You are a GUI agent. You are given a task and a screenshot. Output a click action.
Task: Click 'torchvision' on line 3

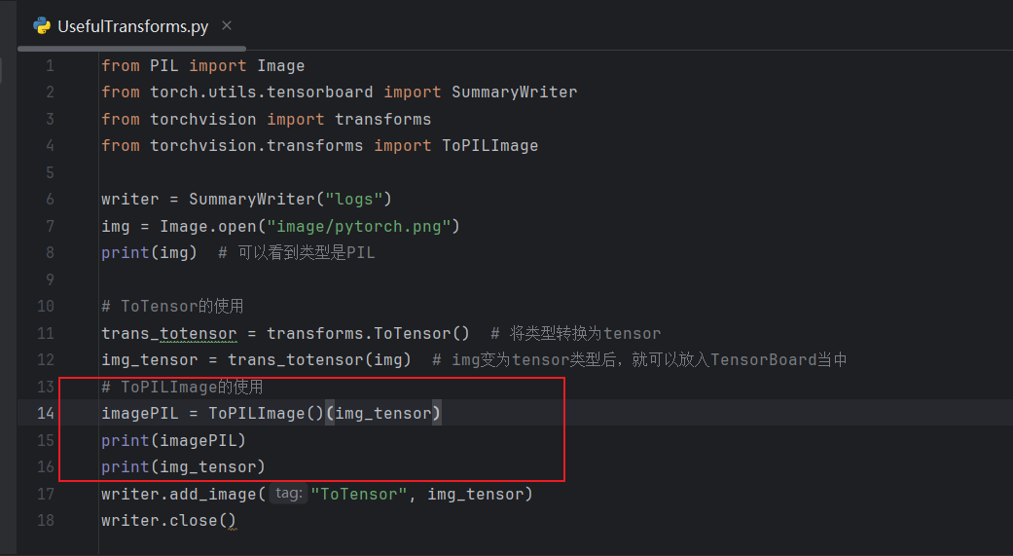pyautogui.click(x=203, y=120)
